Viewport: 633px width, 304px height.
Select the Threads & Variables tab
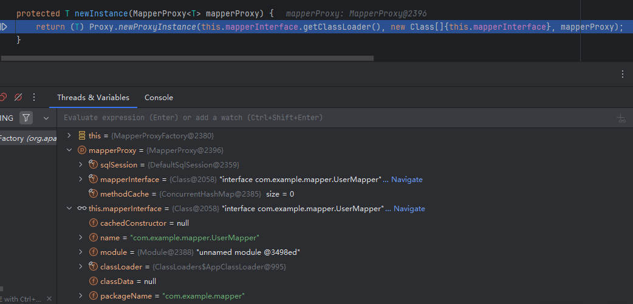click(x=94, y=98)
